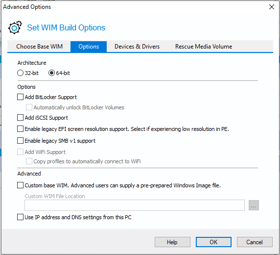Click the Cancel button

pyautogui.click(x=255, y=242)
